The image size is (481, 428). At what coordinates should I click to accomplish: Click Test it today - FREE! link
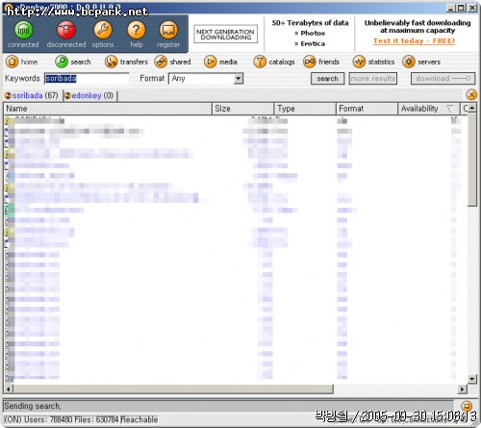coord(414,41)
